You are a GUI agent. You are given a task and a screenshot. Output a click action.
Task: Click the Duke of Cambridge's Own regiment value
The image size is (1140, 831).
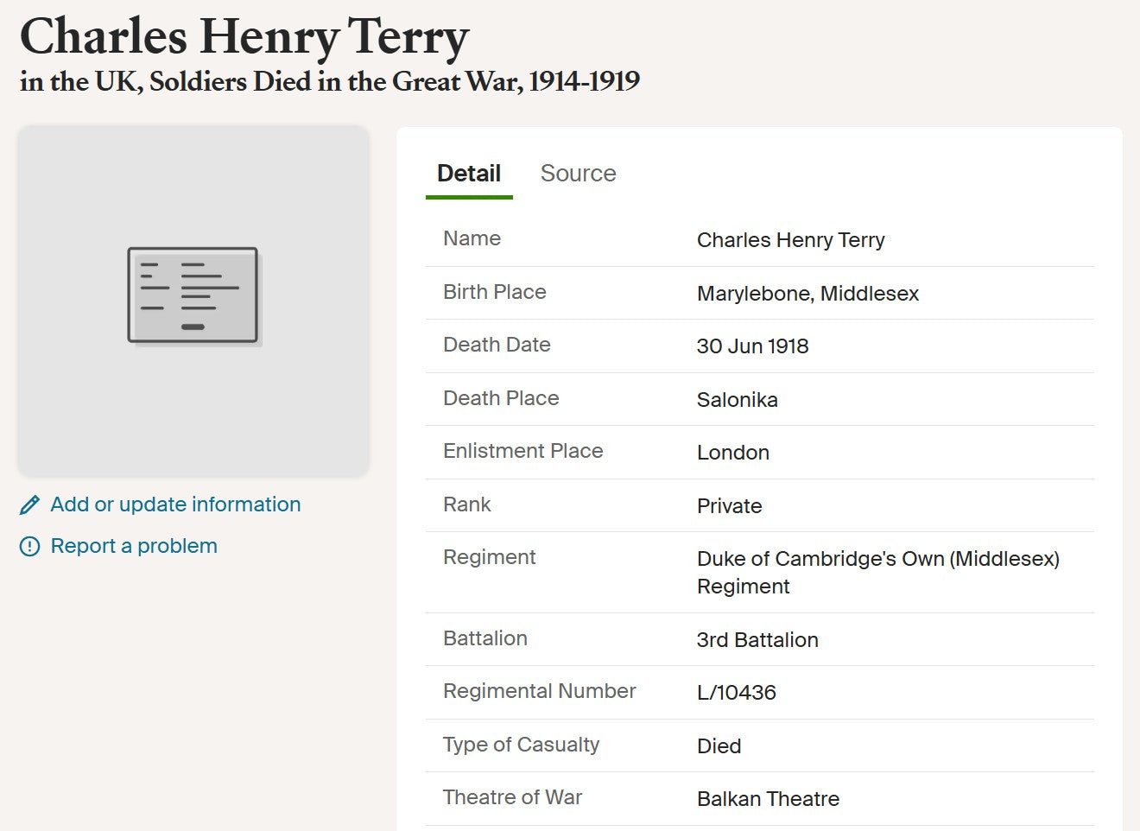tap(877, 560)
